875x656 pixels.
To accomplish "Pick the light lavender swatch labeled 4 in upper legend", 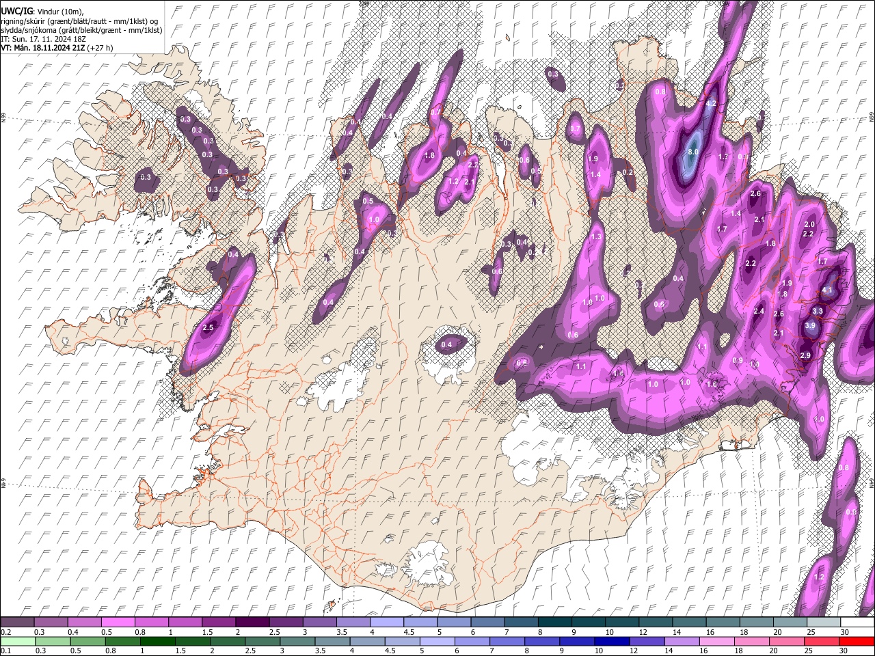I will pyautogui.click(x=387, y=623).
